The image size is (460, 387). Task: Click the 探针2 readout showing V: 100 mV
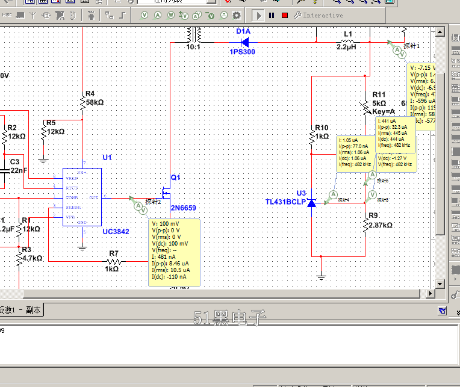(174, 252)
